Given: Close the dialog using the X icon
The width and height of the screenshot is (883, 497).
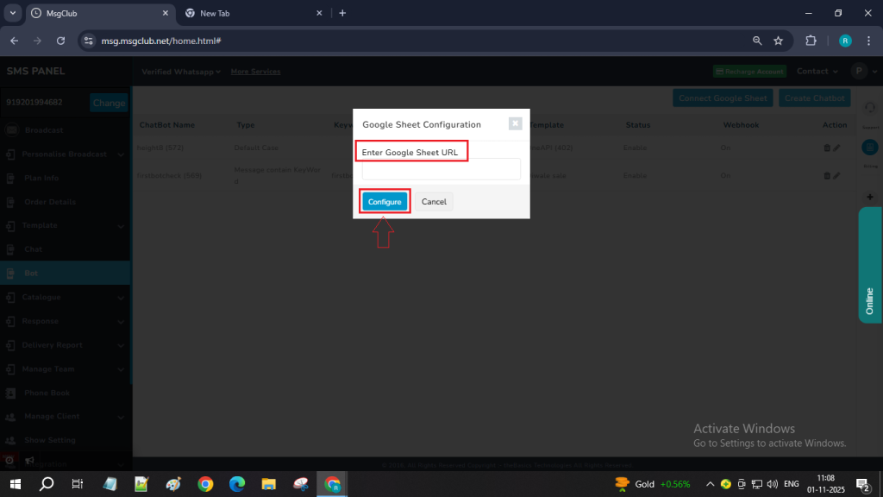Looking at the screenshot, I should (x=515, y=123).
